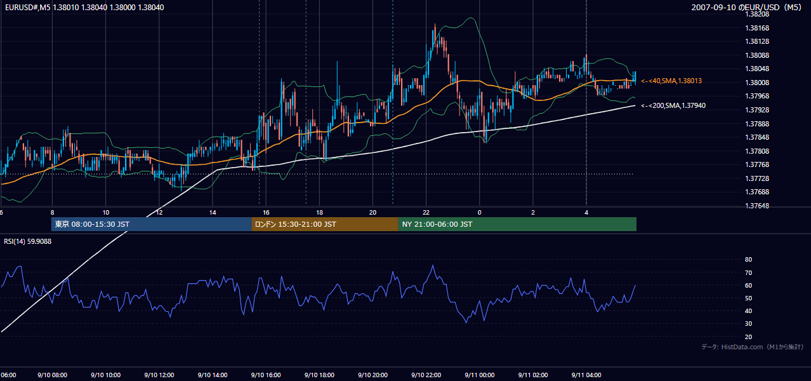Viewport: 811px width, 381px height.
Task: Click the 50 level on the RSI scale
Action: [x=748, y=298]
